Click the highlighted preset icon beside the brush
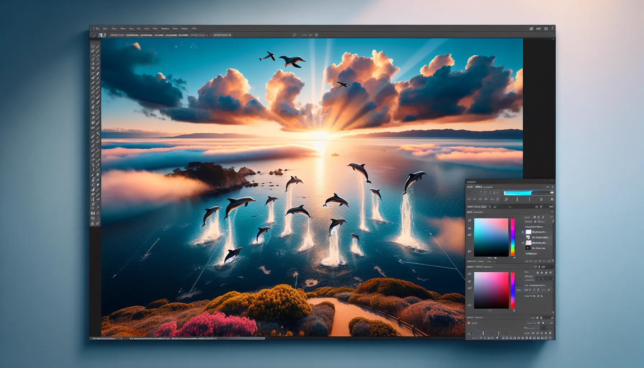 [101, 35]
